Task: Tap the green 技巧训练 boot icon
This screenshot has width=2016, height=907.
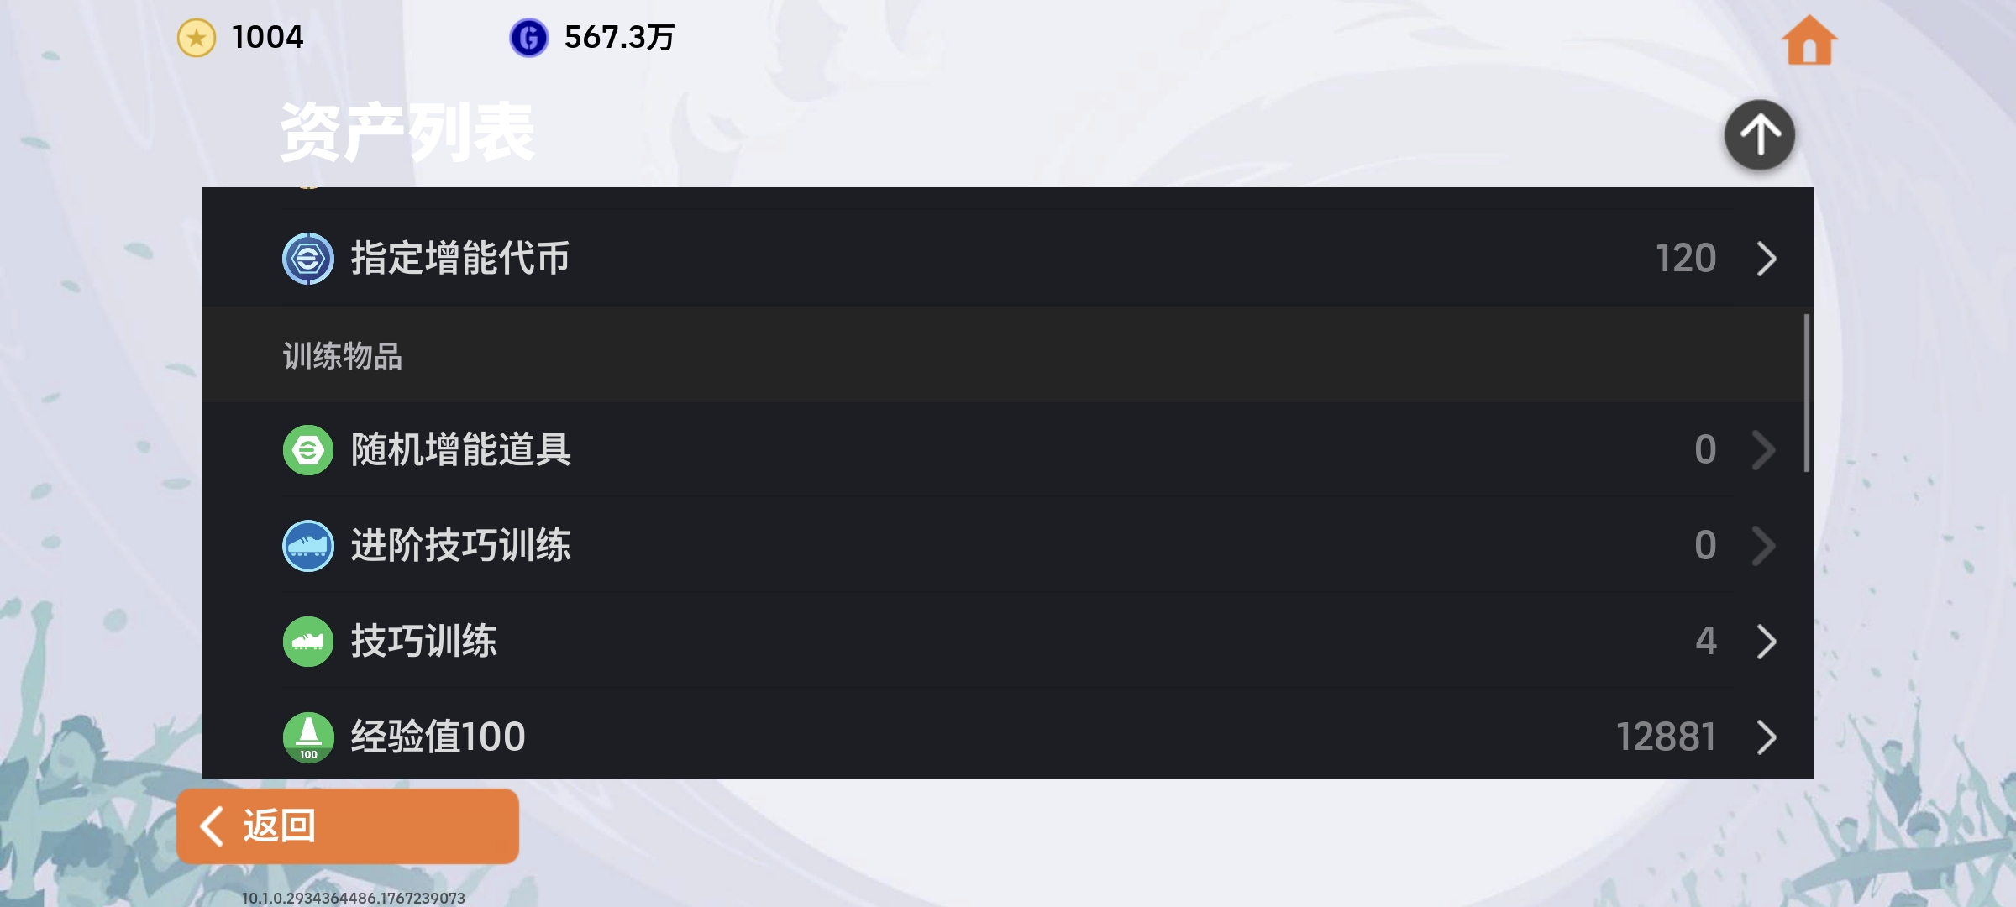Action: (x=308, y=642)
